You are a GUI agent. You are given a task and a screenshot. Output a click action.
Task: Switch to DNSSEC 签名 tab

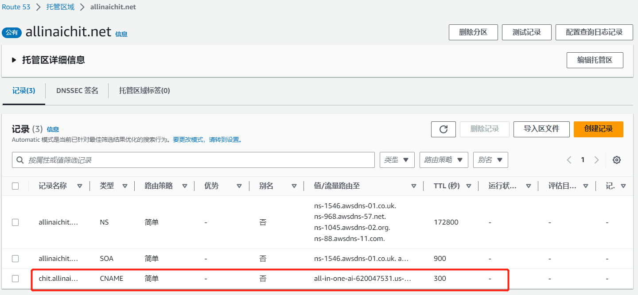tap(77, 91)
